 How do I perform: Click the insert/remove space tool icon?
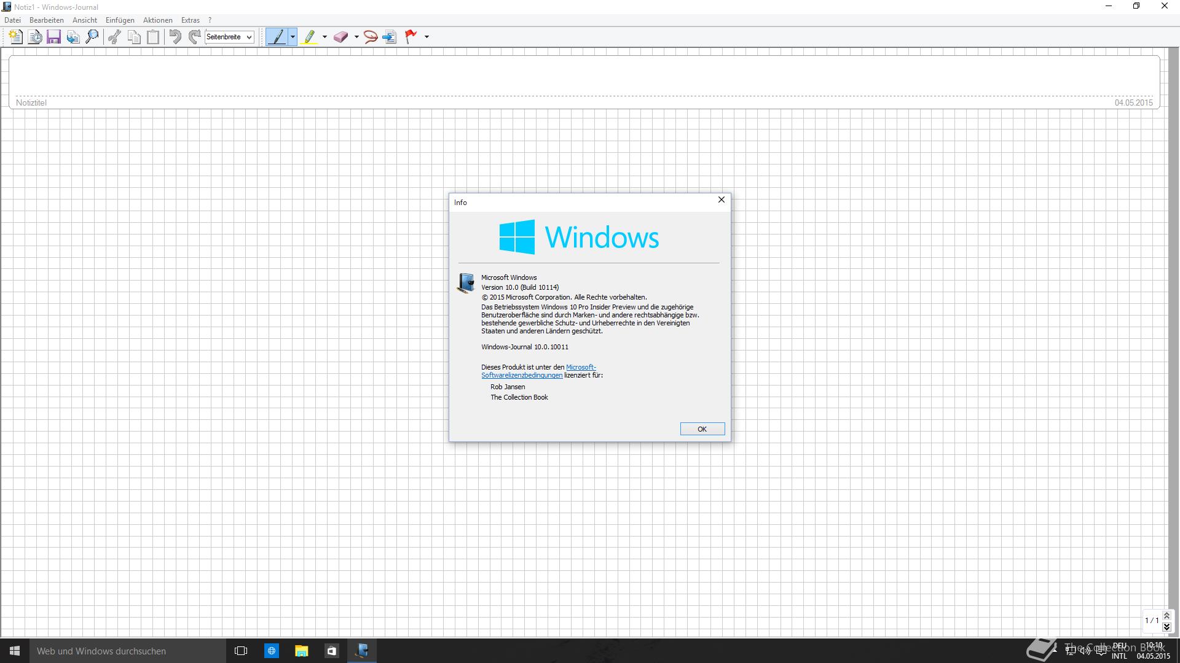click(x=389, y=37)
